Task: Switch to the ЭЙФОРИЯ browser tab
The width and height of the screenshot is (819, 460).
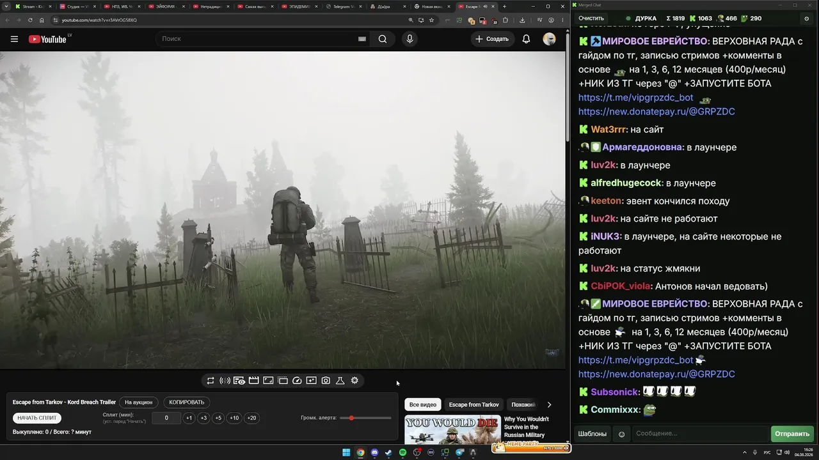Action: point(166,6)
